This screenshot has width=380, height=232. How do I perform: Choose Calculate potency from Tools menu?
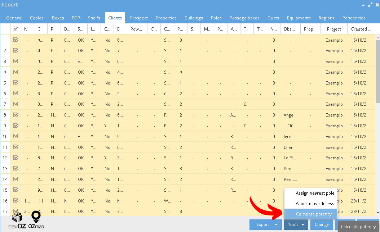coord(311,214)
